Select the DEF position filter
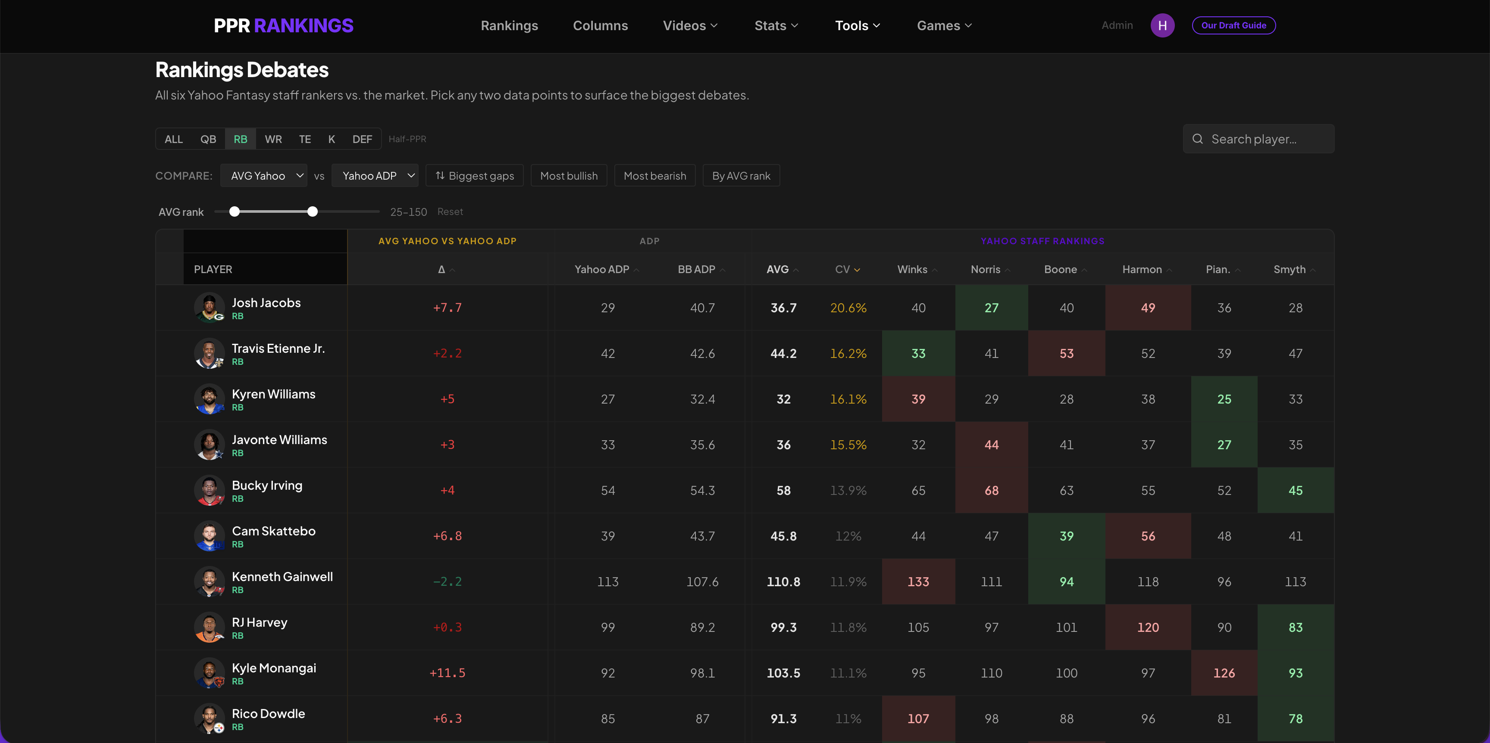Image resolution: width=1490 pixels, height=743 pixels. (362, 139)
